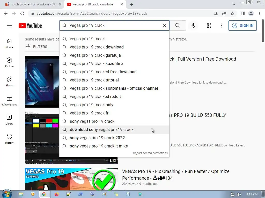265x198 pixels.
Task: Open the VEGAS Pro box video thumbnail
Action: 42,82
